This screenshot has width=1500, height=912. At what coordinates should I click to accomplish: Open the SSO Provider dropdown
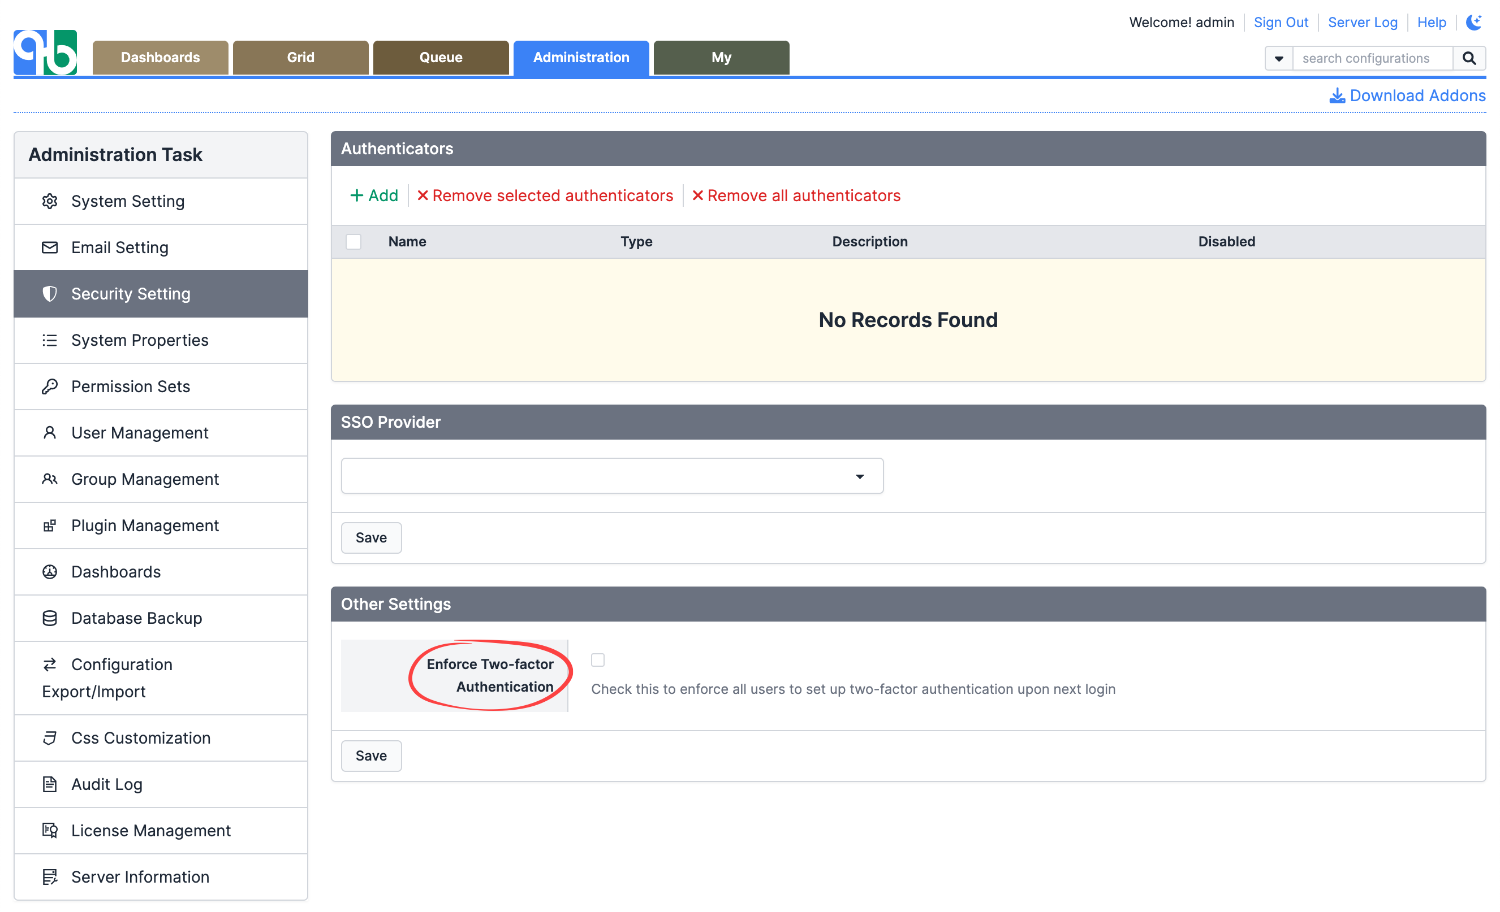click(612, 476)
